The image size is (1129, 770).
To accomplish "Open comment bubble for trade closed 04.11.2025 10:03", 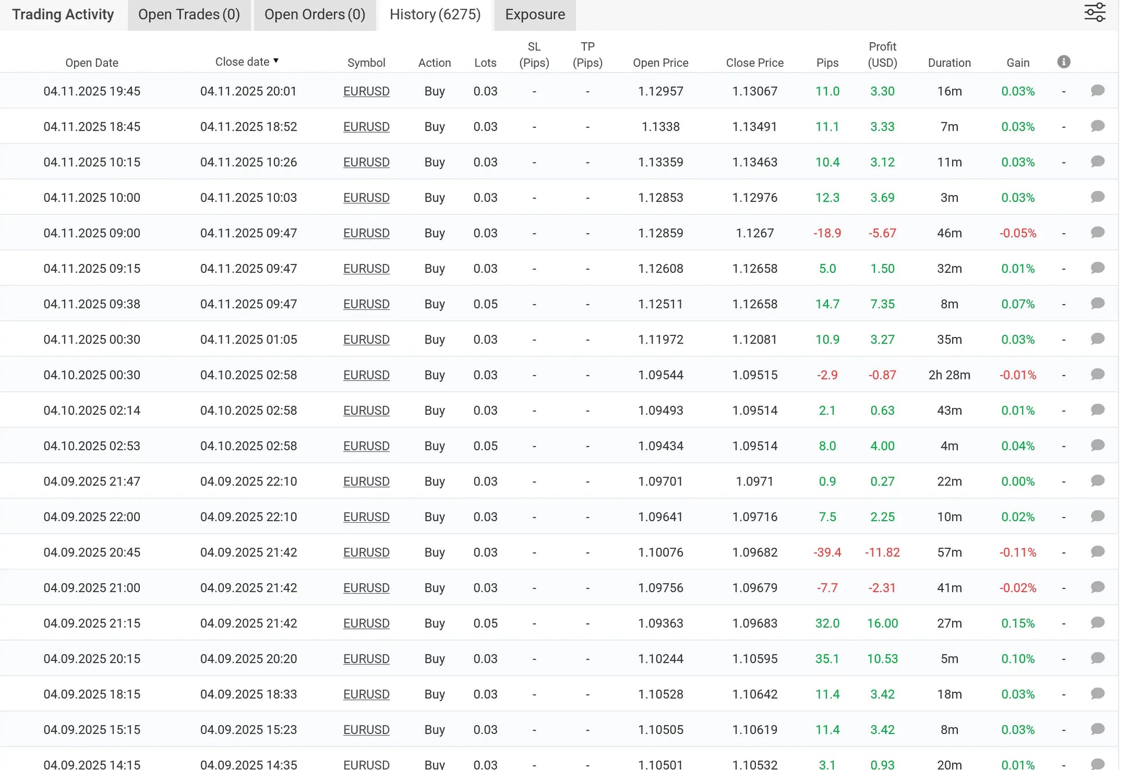I will coord(1097,197).
